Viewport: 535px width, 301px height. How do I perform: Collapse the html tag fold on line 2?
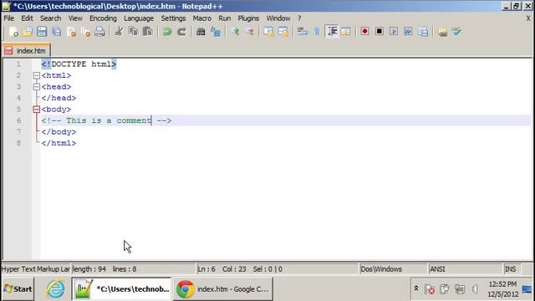37,75
